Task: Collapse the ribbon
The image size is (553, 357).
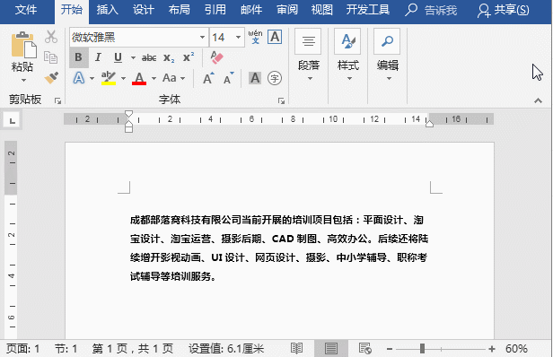Action: pyautogui.click(x=538, y=100)
